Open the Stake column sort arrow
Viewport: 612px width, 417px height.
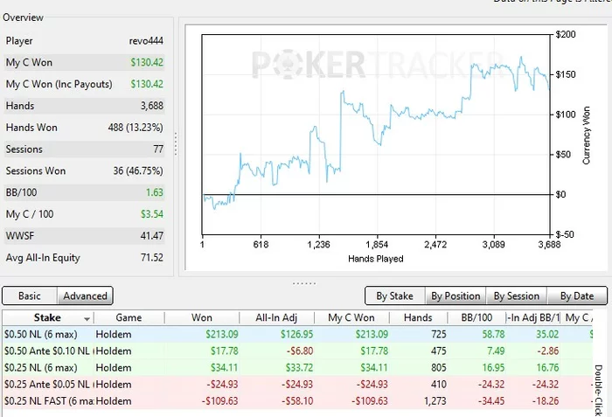coord(87,319)
